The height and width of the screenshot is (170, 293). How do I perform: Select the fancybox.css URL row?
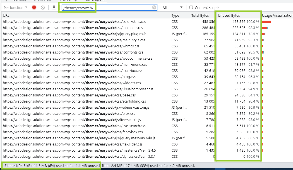pyautogui.click(x=147, y=132)
